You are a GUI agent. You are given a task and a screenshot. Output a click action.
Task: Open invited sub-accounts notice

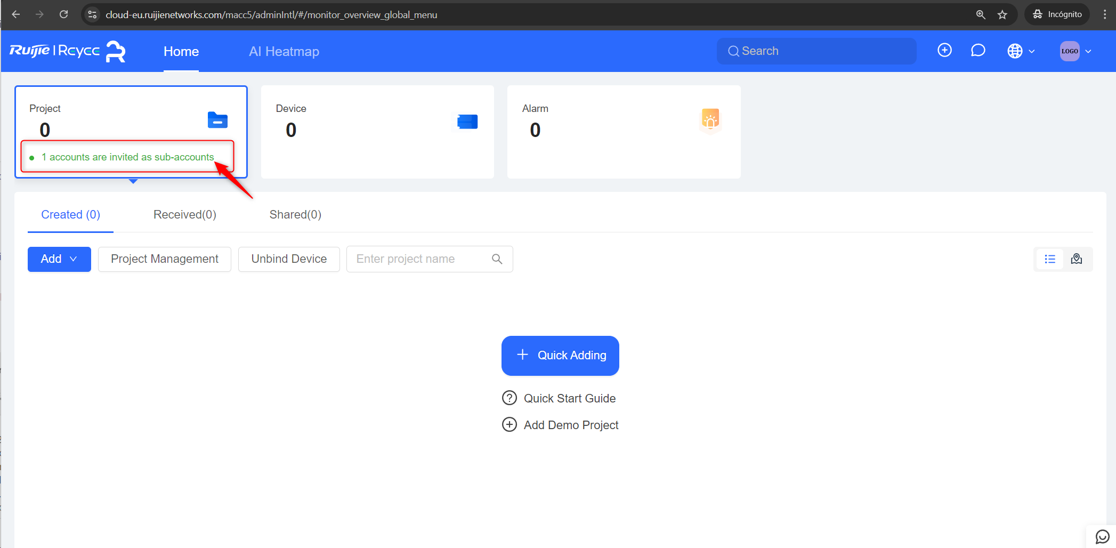[x=128, y=157]
